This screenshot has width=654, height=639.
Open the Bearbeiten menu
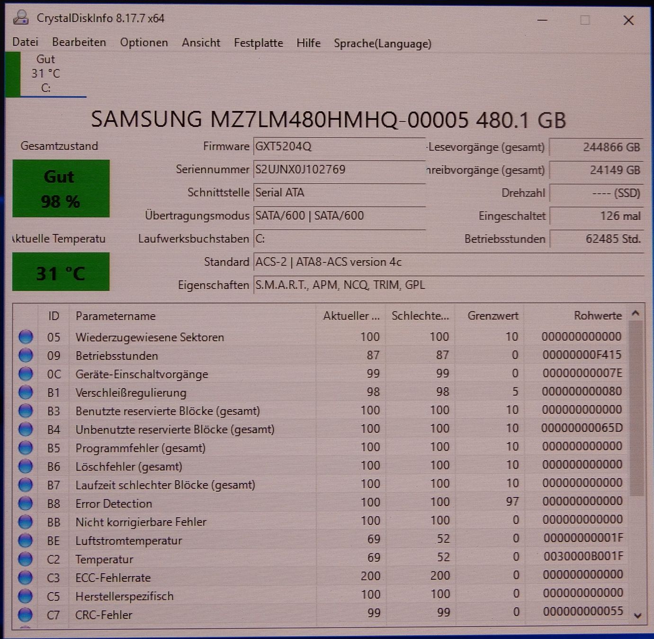click(x=79, y=42)
